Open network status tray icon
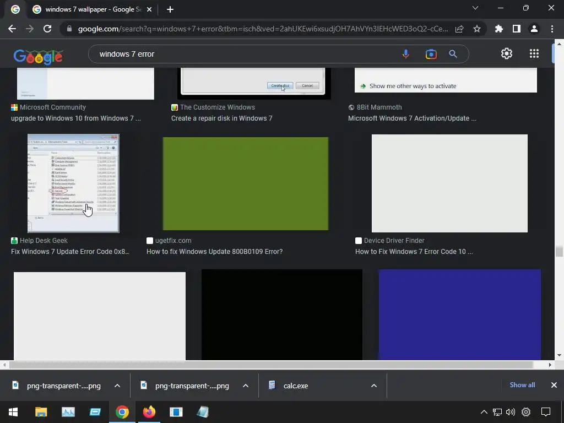564x423 pixels. pyautogui.click(x=497, y=412)
